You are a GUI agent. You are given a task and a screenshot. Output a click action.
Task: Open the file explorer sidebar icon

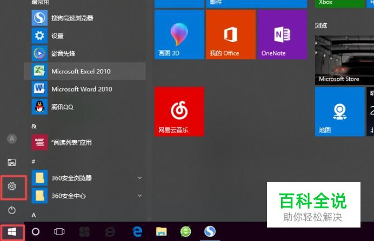[x=12, y=162]
